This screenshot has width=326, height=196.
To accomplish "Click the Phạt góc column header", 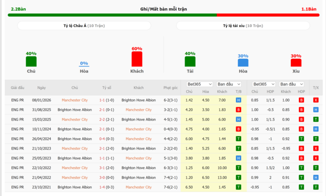I will coord(171,87).
